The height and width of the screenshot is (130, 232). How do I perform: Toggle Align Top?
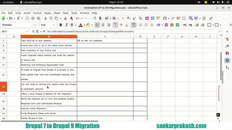tap(115, 25)
